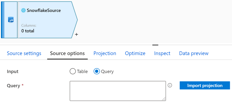Viewport: 232px width, 104px height.
Task: Open the Source options tab
Action: click(x=67, y=53)
